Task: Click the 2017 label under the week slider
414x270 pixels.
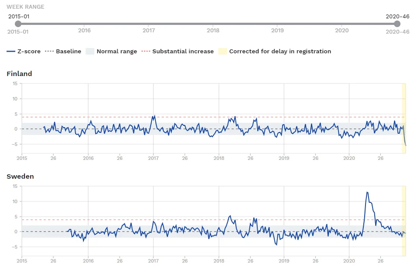Action: (149, 31)
